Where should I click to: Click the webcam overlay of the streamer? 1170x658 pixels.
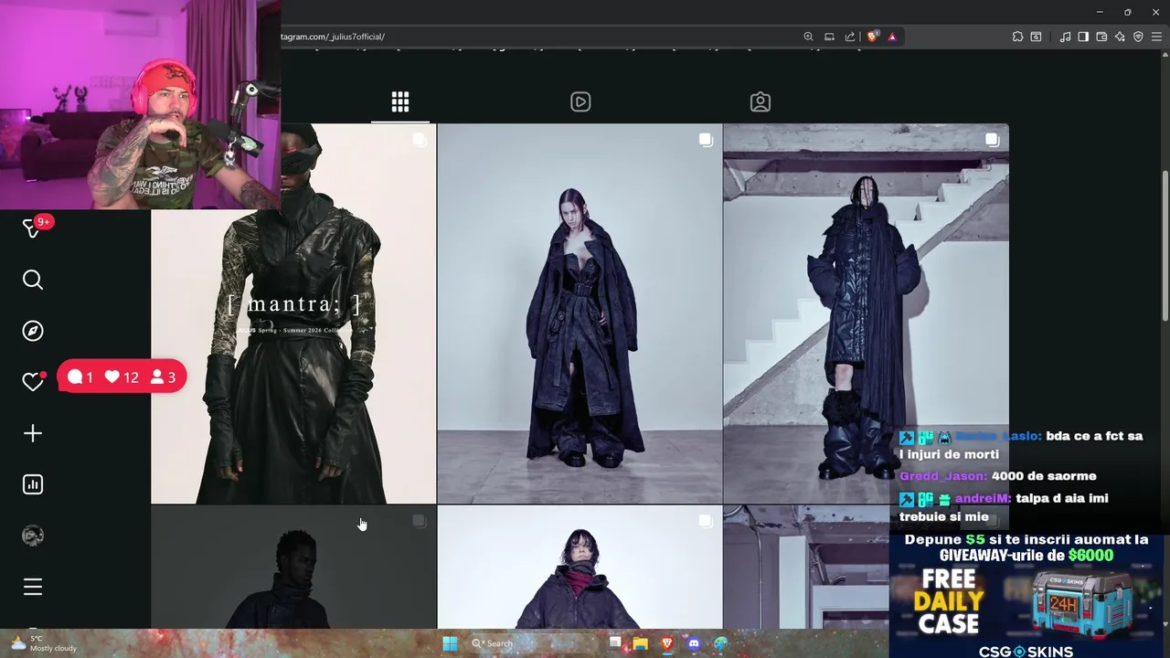tap(140, 104)
